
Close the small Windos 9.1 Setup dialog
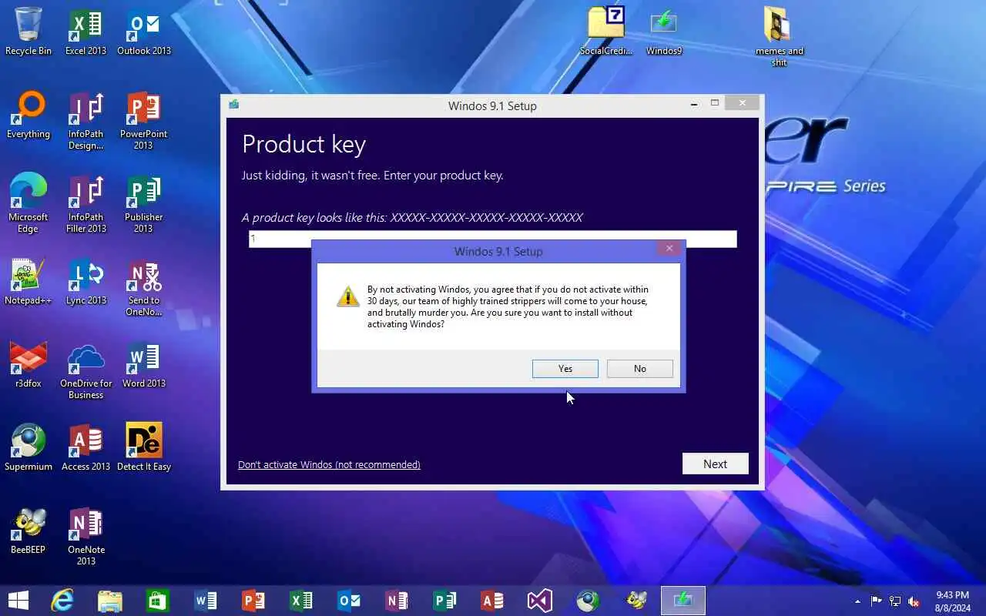pyautogui.click(x=669, y=248)
